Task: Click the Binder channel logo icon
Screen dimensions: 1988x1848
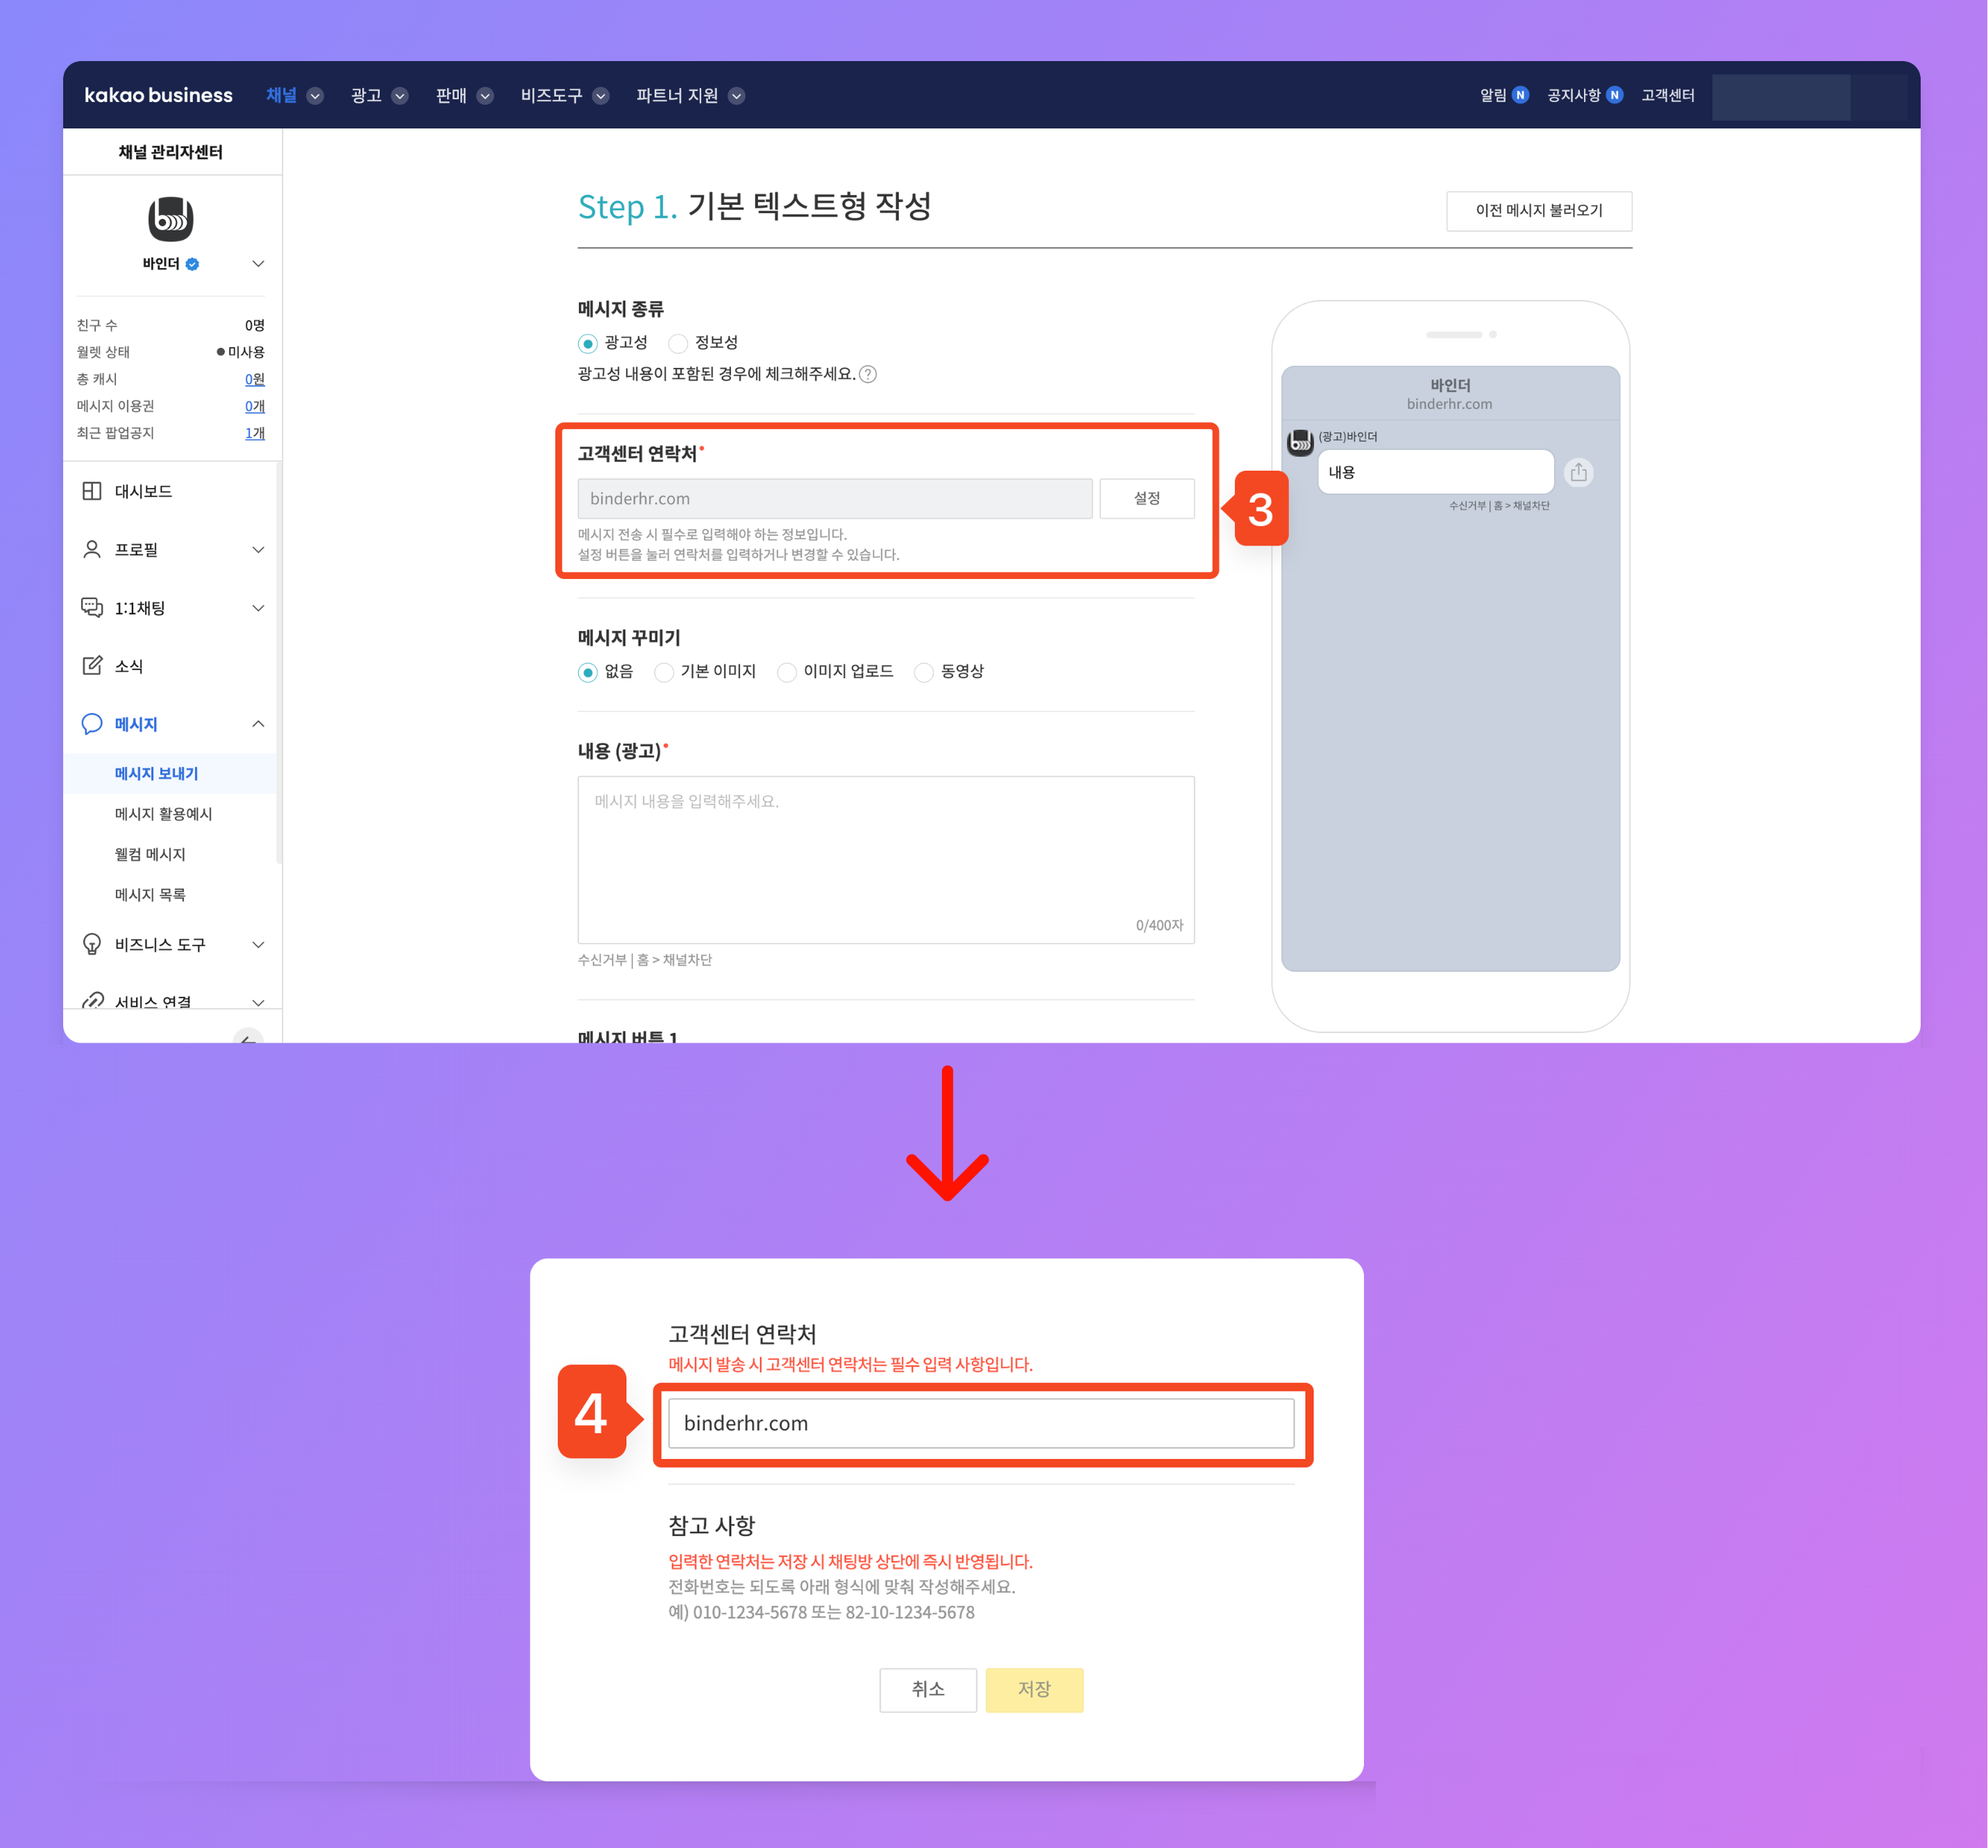Action: [170, 218]
